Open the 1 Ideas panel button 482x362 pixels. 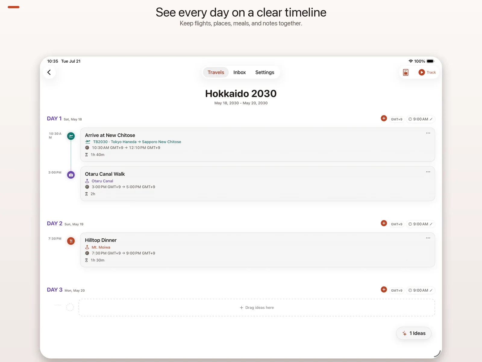(x=414, y=333)
